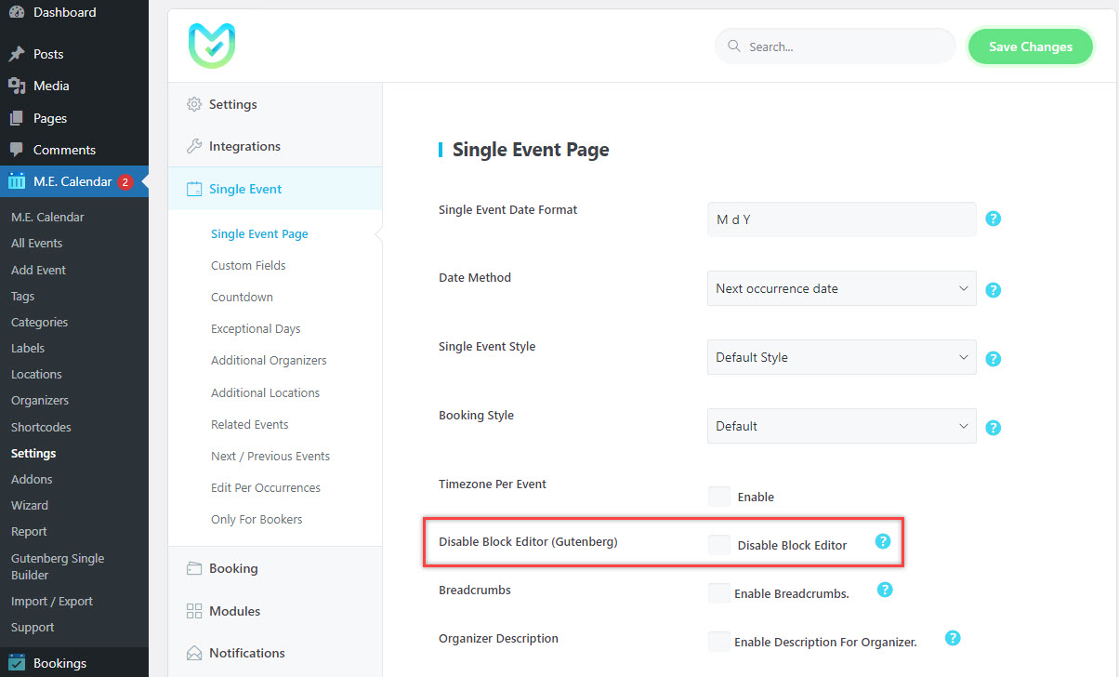Viewport: 1119px width, 677px height.
Task: Click the Media icon in sidebar
Action: (17, 86)
